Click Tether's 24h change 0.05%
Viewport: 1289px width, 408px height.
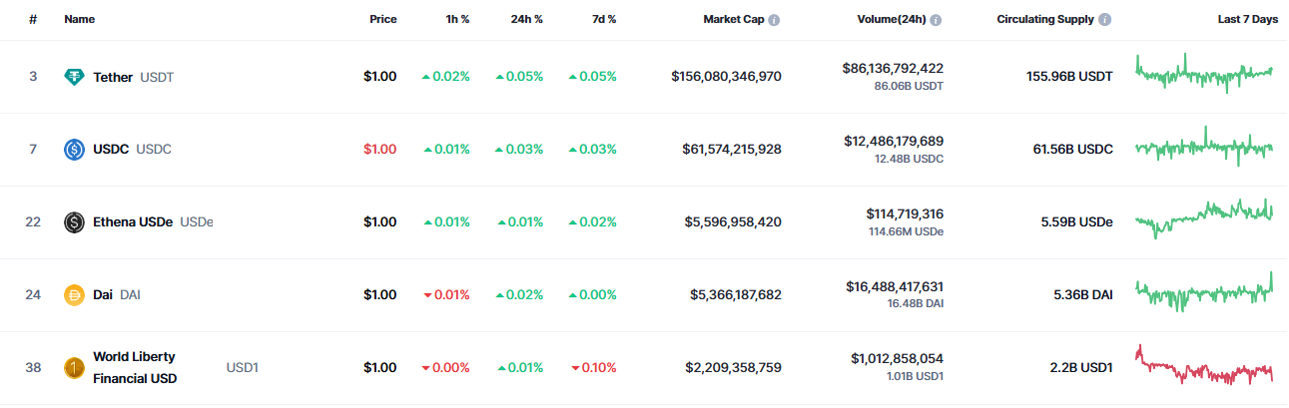pos(519,77)
